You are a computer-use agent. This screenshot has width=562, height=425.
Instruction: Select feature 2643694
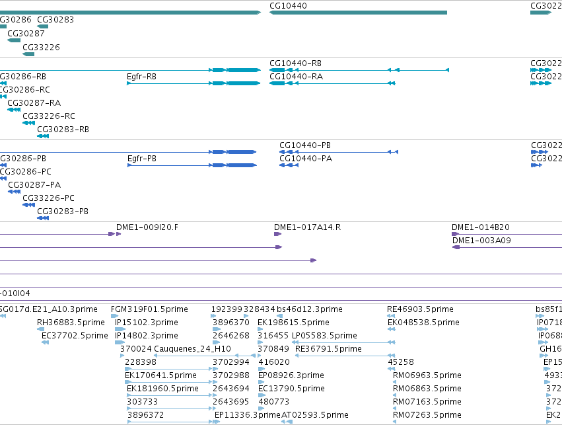click(x=215, y=396)
